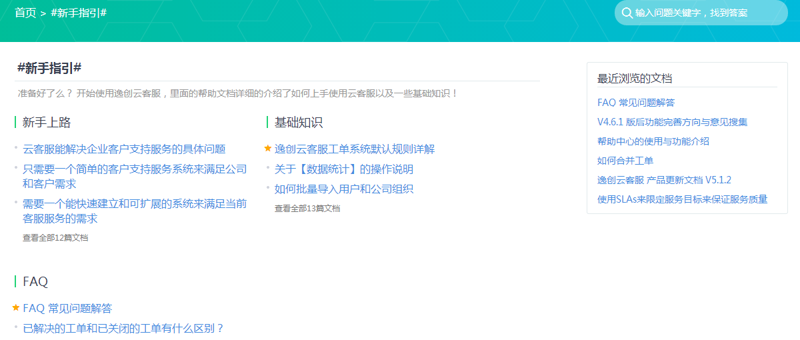
Task: Open 关于【数据统计】的操作说明 article
Action: tap(344, 169)
